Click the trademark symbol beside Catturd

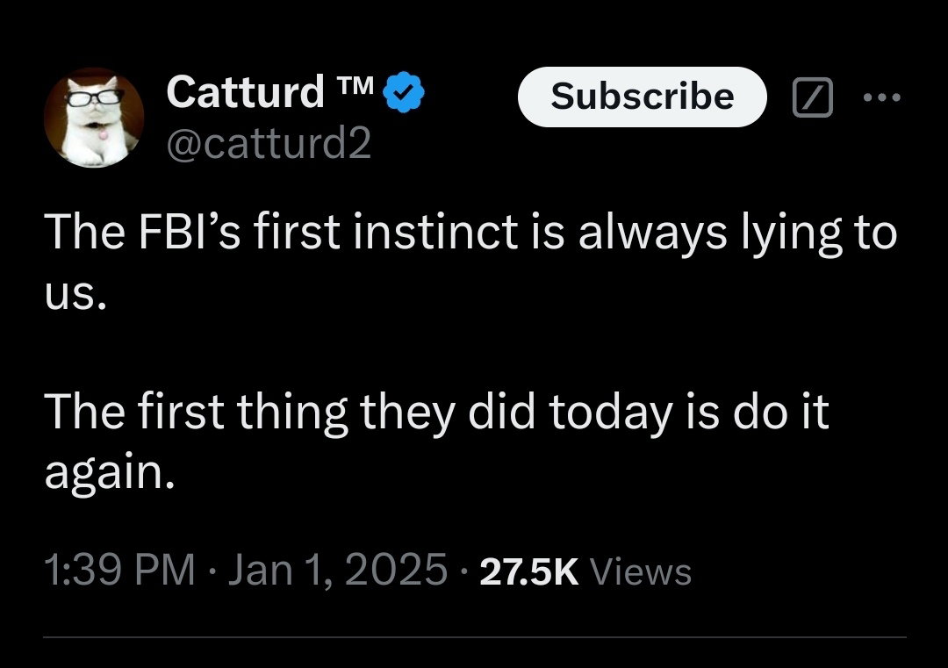[x=355, y=87]
